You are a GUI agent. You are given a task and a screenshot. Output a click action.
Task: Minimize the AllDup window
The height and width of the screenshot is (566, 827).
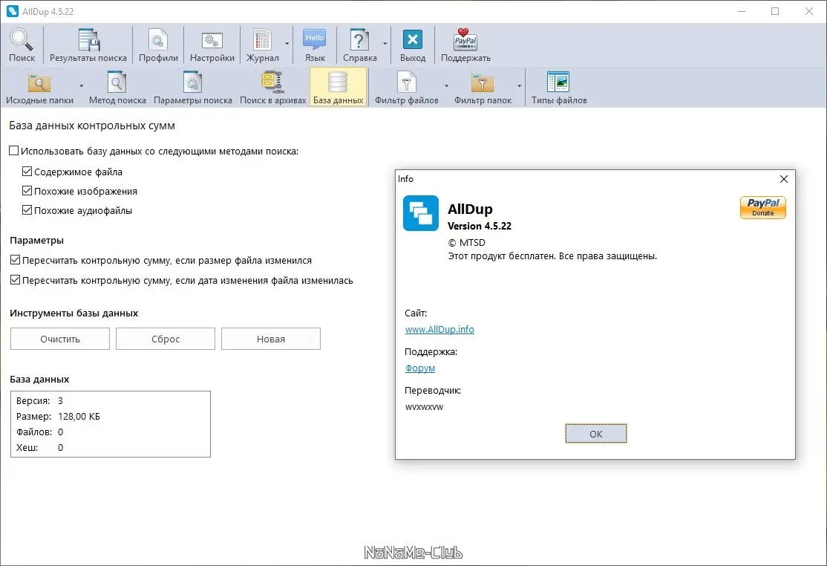(741, 11)
